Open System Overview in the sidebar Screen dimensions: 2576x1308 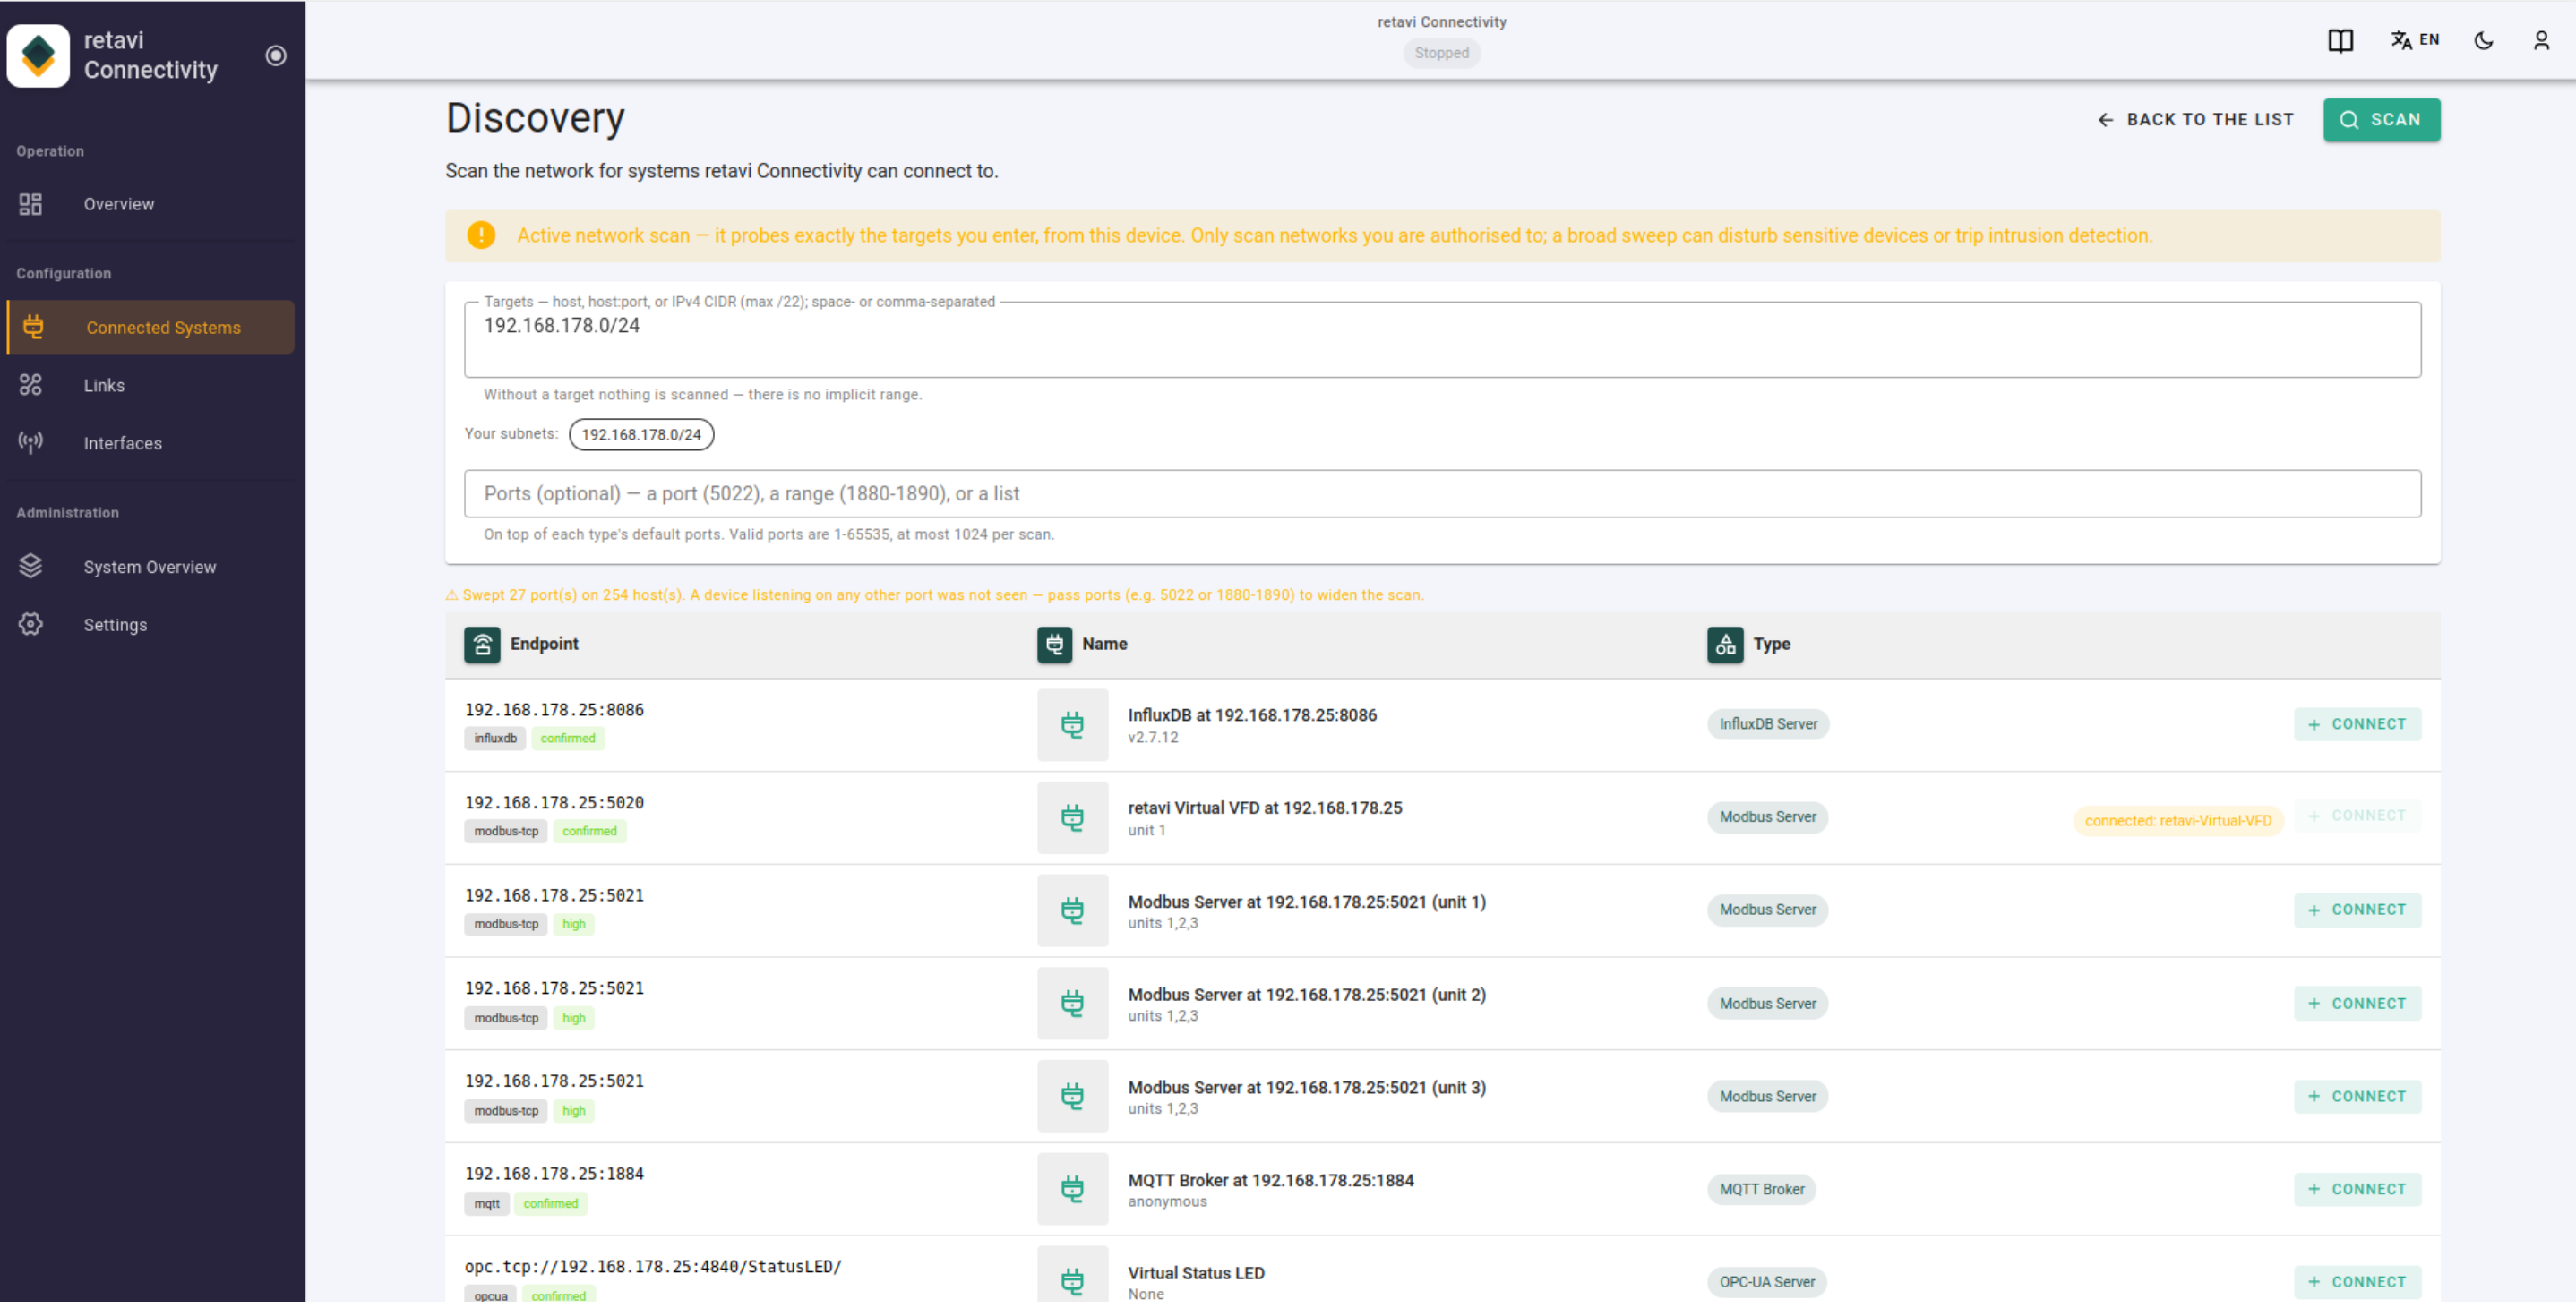[x=150, y=569]
